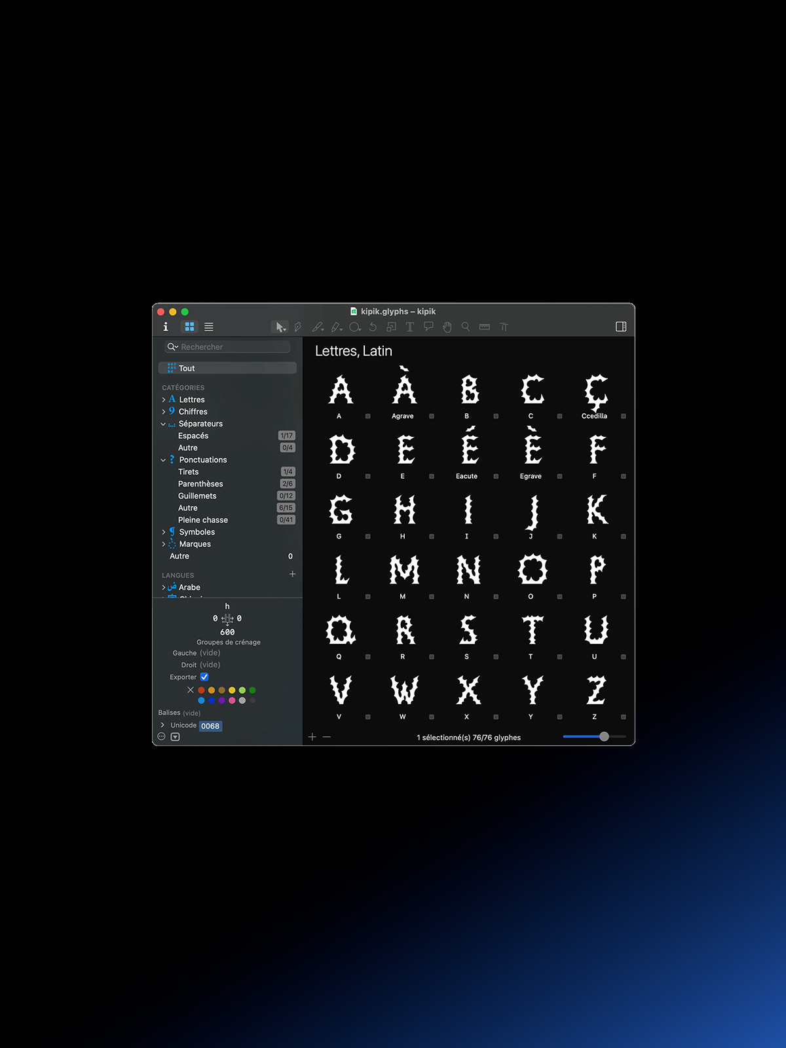Pick the red color label swatch
The height and width of the screenshot is (1048, 786).
[x=202, y=690]
